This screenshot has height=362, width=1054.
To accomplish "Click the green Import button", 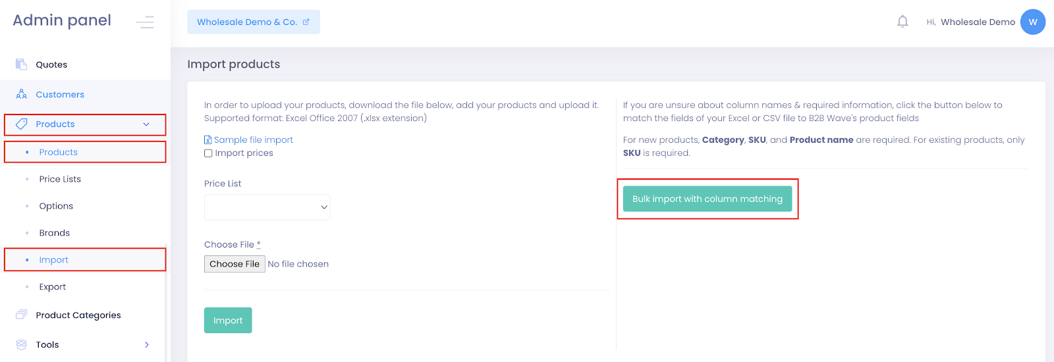I will tap(228, 321).
